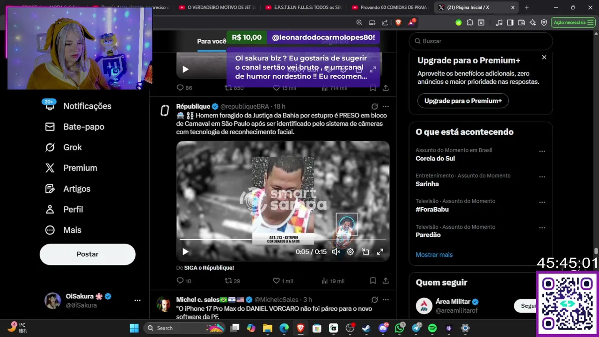This screenshot has width=599, height=337.
Task: Open a new browser tab
Action: coord(526,7)
